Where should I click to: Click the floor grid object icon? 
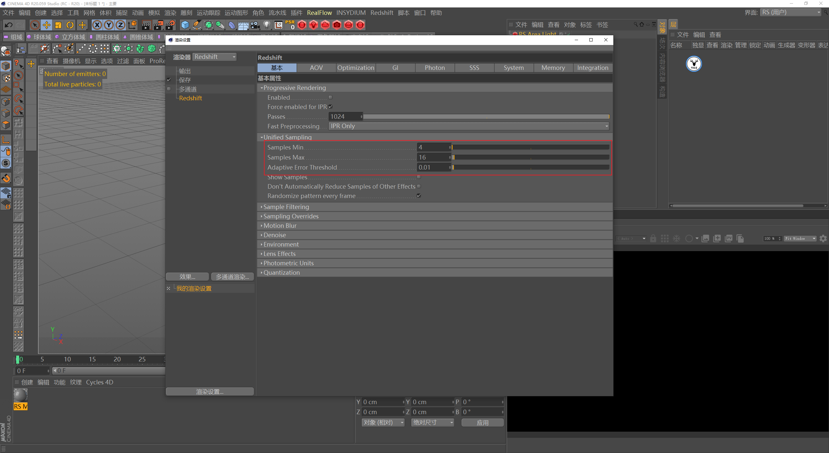[x=244, y=25]
